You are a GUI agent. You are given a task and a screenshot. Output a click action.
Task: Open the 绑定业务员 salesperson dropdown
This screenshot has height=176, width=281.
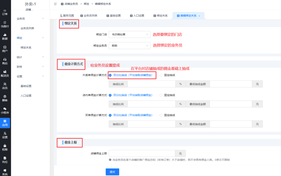(130, 46)
